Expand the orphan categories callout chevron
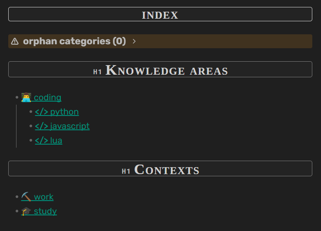The height and width of the screenshot is (231, 321). [134, 41]
